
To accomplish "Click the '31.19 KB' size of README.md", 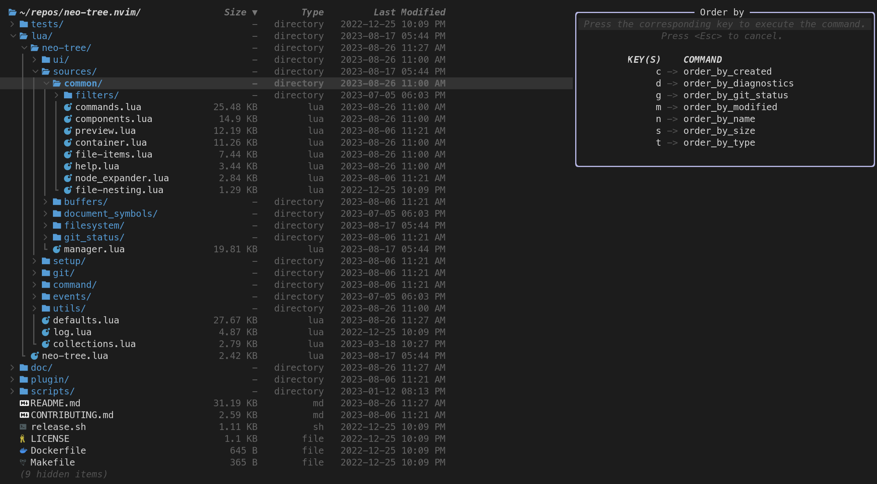I will click(x=235, y=403).
